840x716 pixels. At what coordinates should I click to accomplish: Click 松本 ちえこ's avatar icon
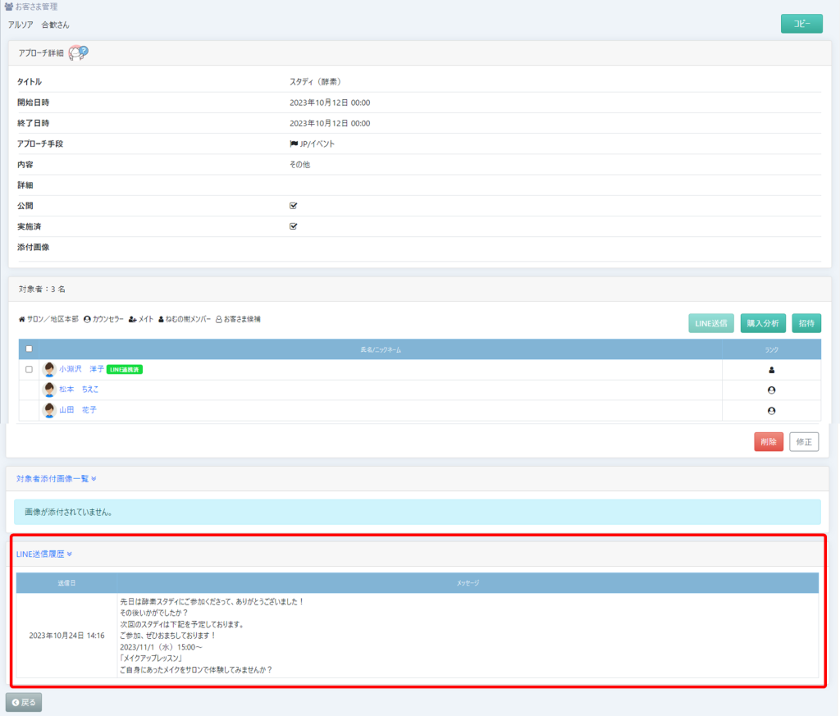coord(49,390)
